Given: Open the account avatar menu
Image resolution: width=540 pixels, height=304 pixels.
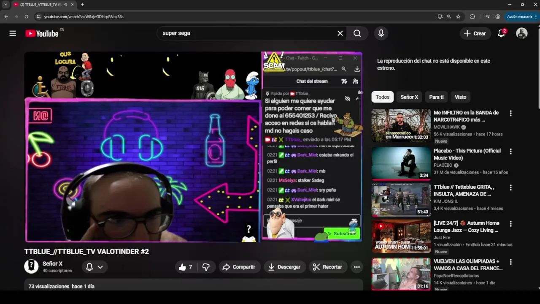Looking at the screenshot, I should [522, 33].
